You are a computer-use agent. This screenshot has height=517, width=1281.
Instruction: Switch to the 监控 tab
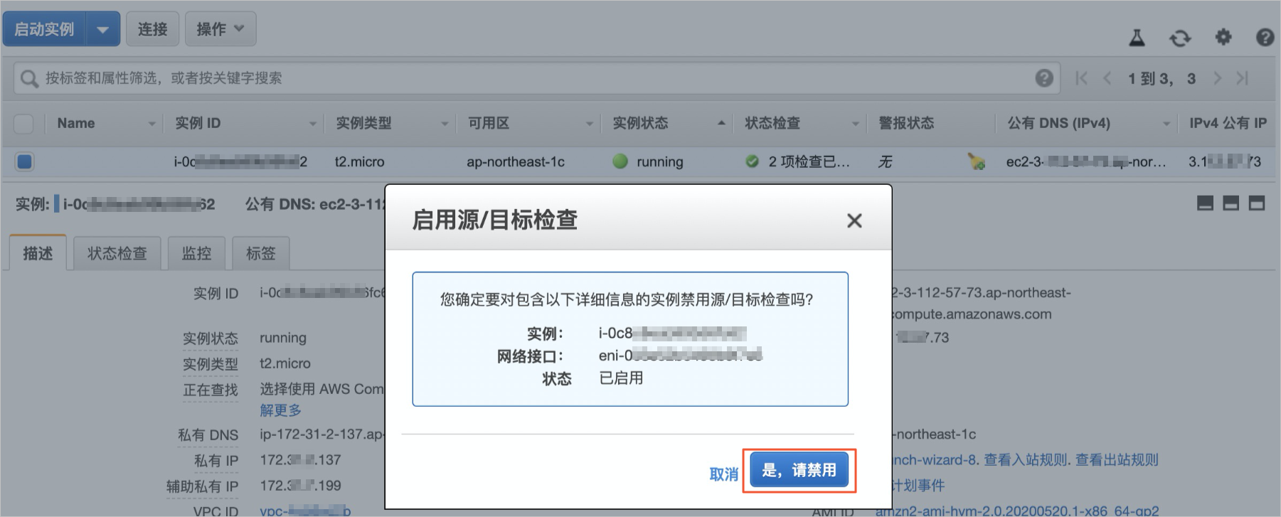click(x=196, y=253)
